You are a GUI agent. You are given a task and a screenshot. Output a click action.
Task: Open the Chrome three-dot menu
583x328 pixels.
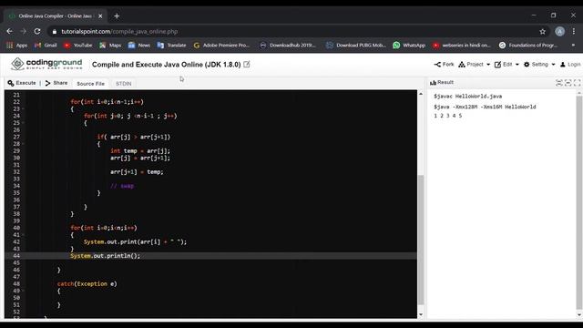tap(574, 32)
